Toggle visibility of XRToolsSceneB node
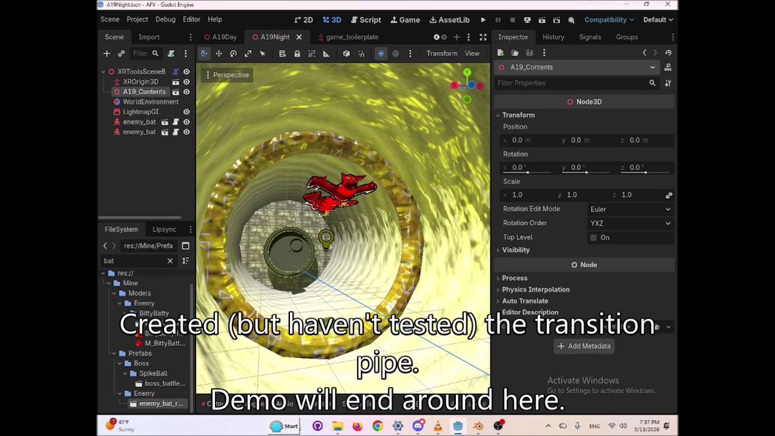 click(x=186, y=72)
